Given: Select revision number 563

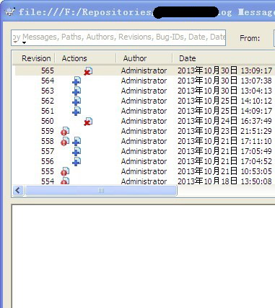Looking at the screenshot, I should tap(48, 91).
